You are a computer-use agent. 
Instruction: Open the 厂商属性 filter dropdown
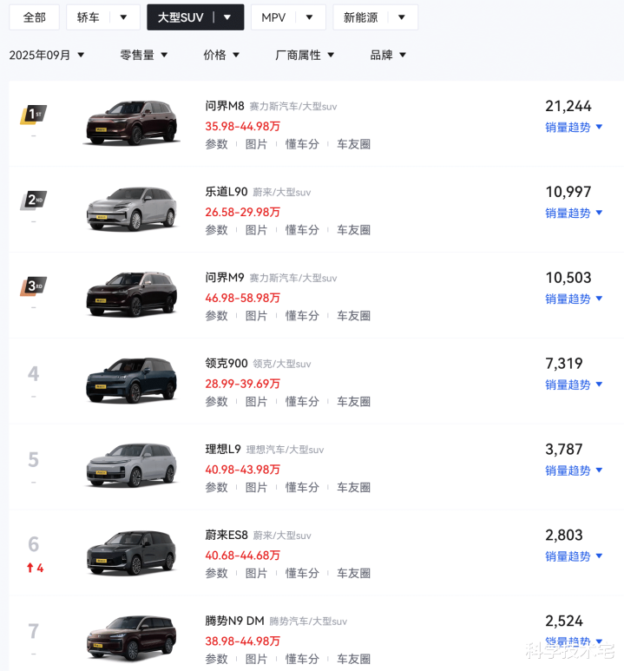pos(305,55)
